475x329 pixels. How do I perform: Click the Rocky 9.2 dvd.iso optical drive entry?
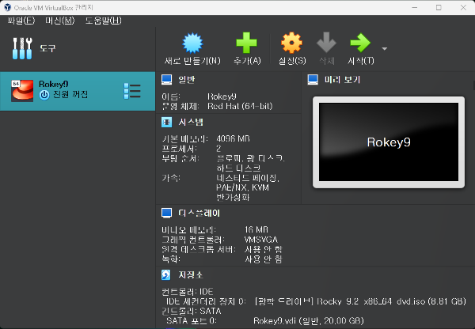tap(360, 301)
